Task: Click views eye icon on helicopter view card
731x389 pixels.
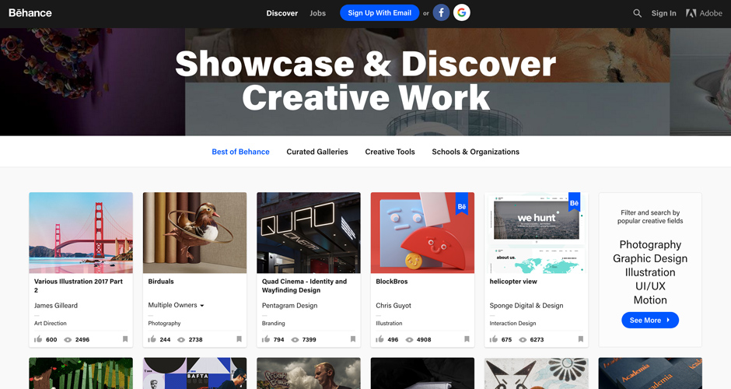Action: (x=523, y=340)
